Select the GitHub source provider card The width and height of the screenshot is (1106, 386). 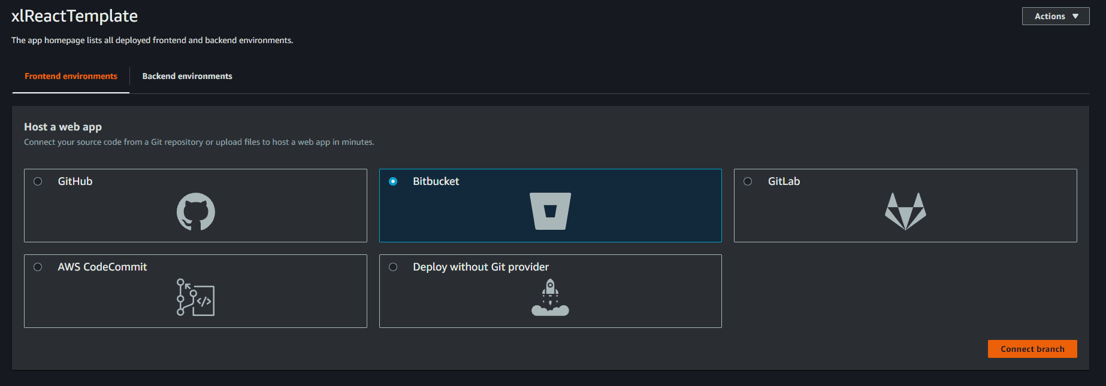coord(195,205)
